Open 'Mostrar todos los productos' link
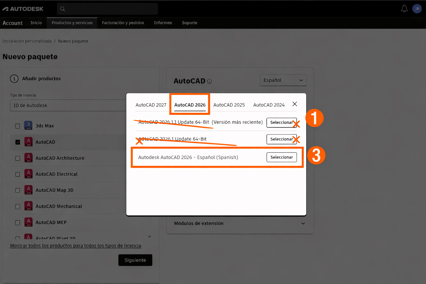Screen dimensions: 426x284 (75, 246)
